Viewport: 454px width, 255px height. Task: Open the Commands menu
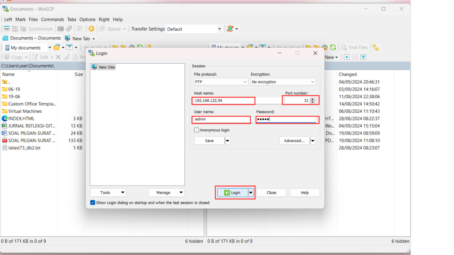[x=52, y=19]
